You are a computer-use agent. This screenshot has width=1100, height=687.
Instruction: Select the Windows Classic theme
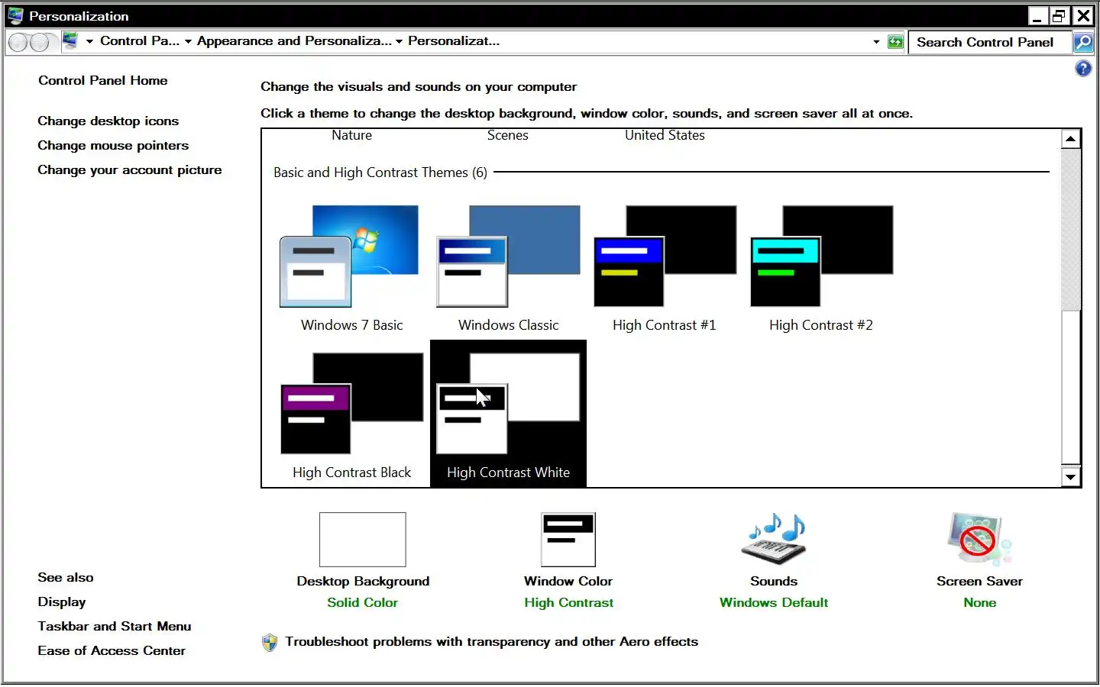[x=508, y=266]
